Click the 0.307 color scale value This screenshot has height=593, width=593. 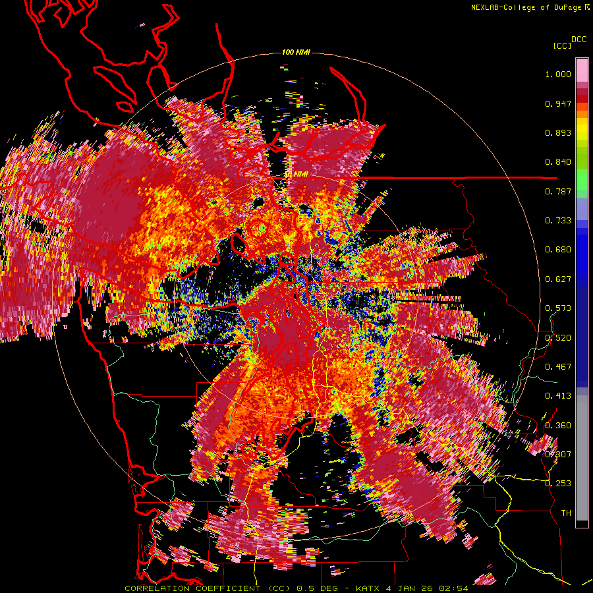point(558,454)
